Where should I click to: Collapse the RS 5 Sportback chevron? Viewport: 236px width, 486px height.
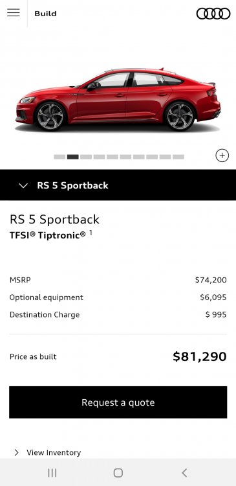[23, 186]
